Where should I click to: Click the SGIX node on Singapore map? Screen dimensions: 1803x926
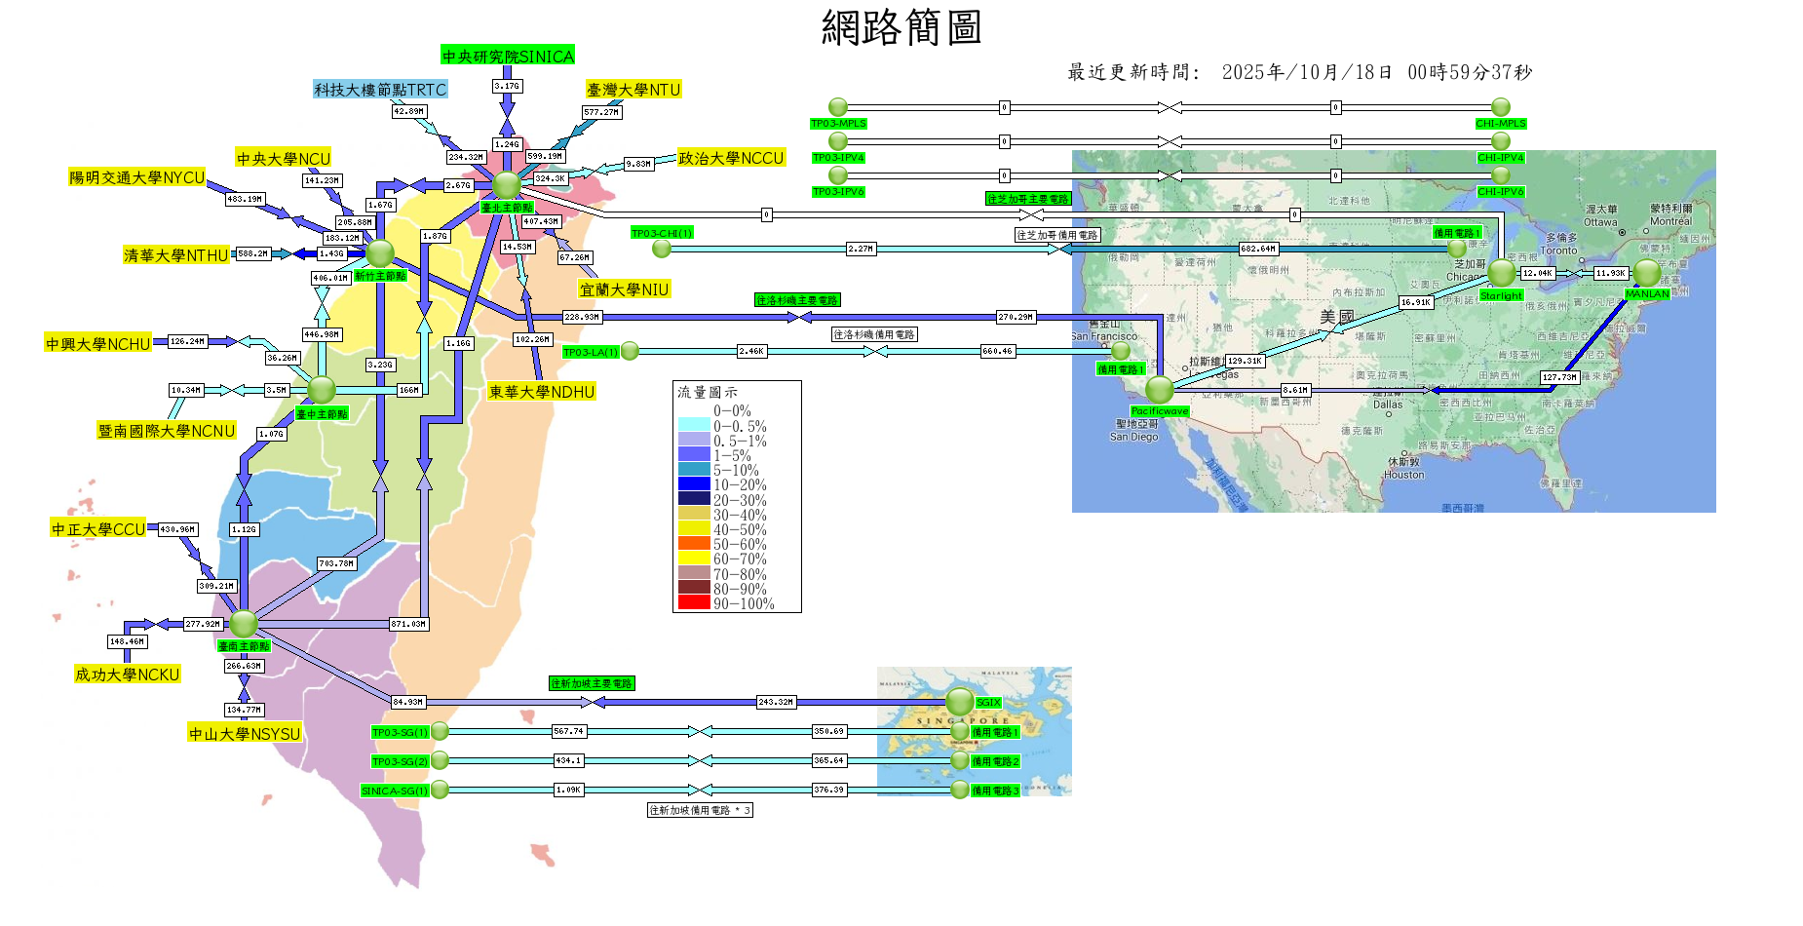960,701
